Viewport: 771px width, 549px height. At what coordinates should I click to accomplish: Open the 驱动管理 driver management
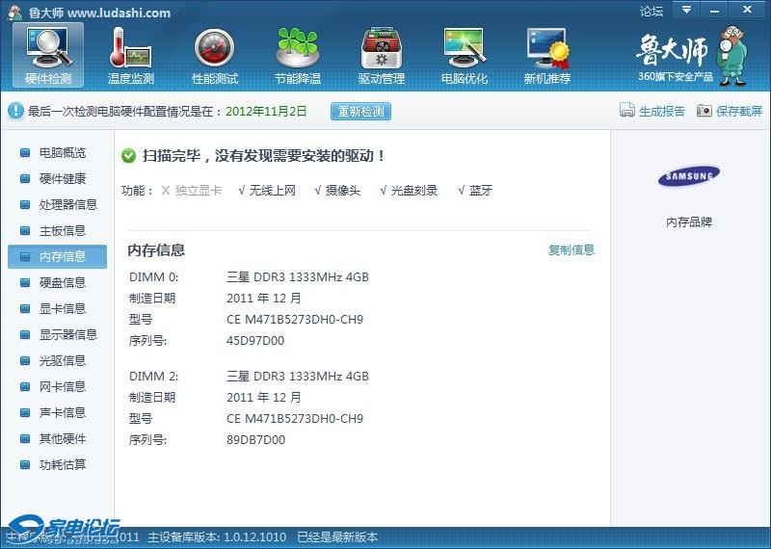point(381,56)
